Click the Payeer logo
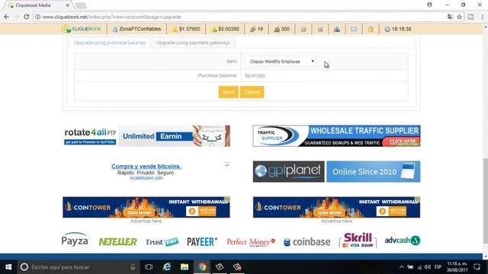Screen dimensions: 488x274 pos(202,242)
